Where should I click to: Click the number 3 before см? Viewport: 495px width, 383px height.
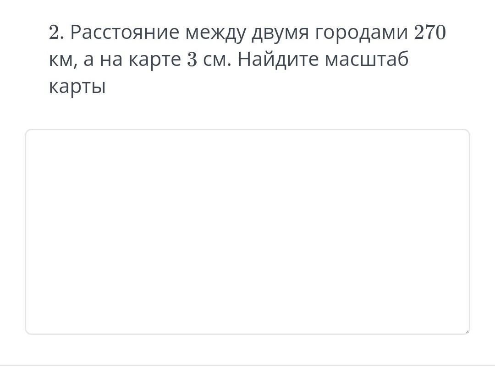(x=192, y=60)
